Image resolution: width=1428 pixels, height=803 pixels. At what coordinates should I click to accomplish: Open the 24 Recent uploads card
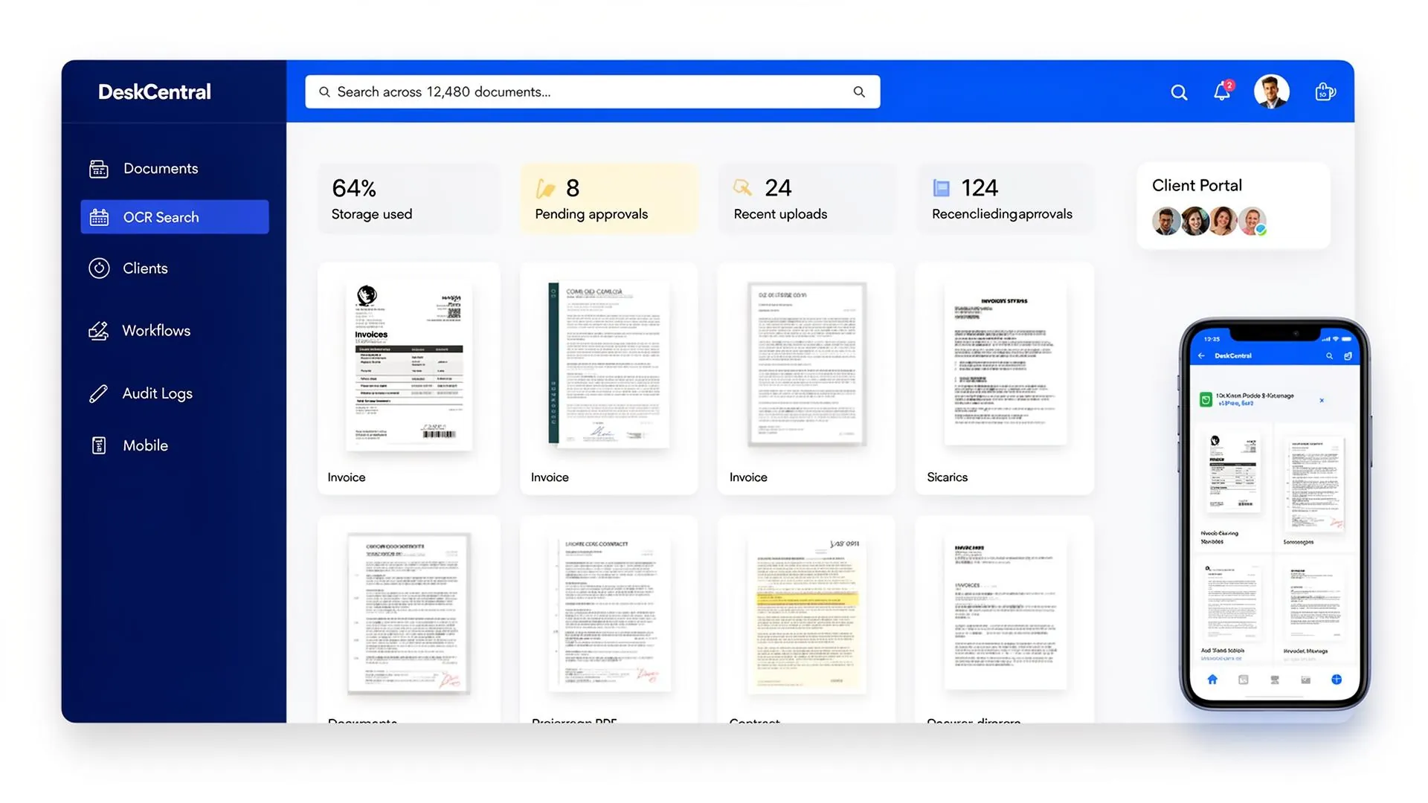[x=806, y=199]
